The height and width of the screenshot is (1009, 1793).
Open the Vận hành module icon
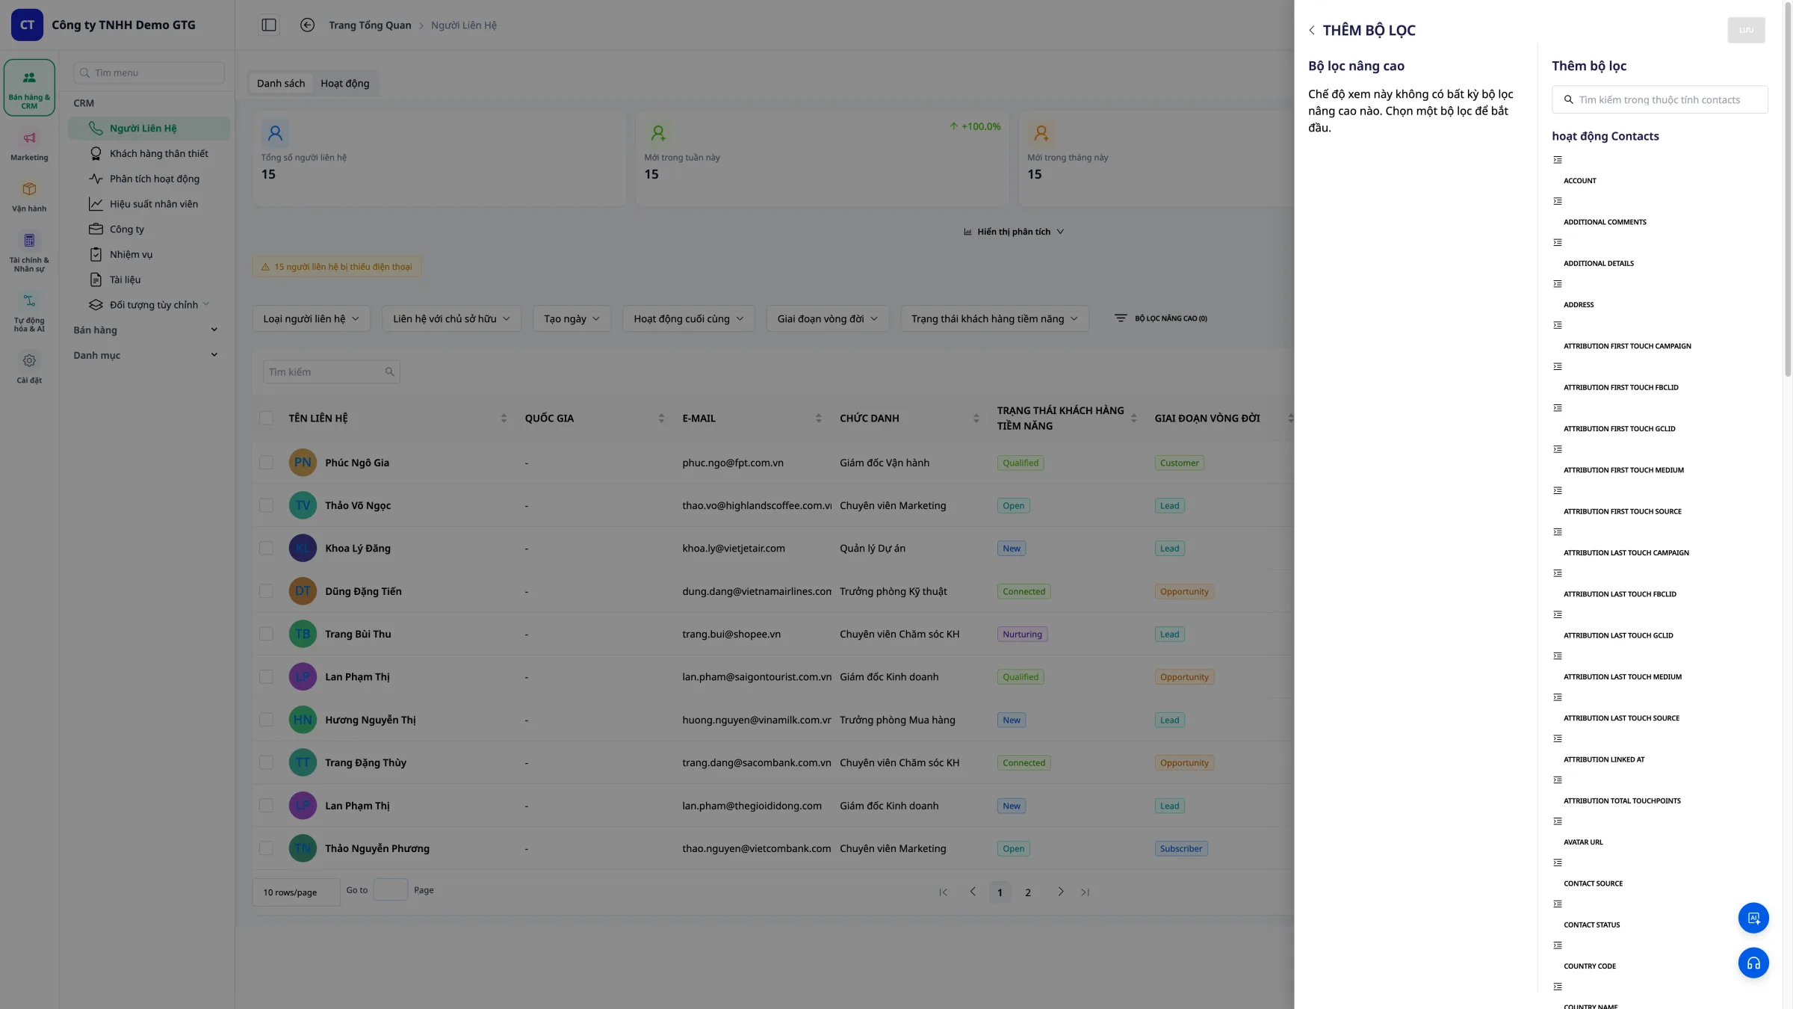[x=29, y=197]
